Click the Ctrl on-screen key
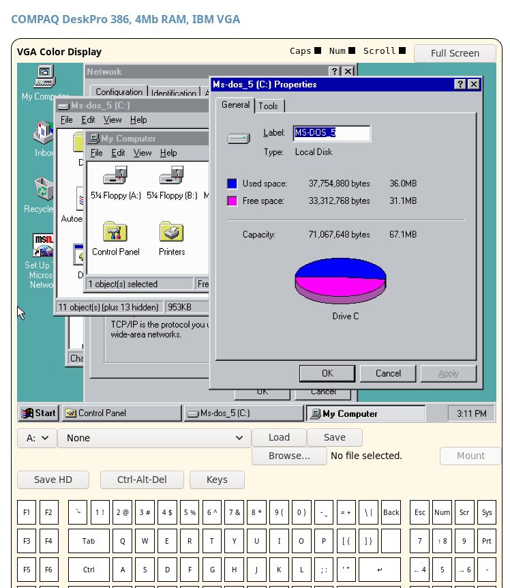 point(89,570)
